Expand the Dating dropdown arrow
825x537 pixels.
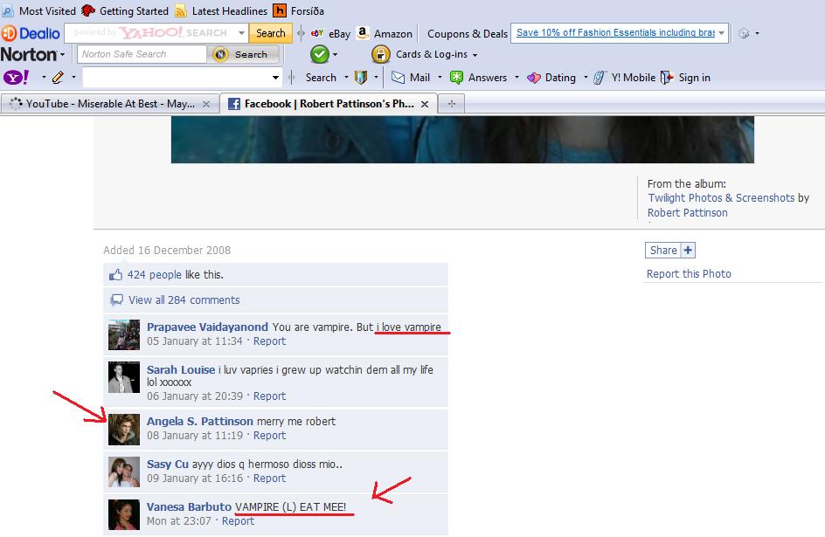586,78
